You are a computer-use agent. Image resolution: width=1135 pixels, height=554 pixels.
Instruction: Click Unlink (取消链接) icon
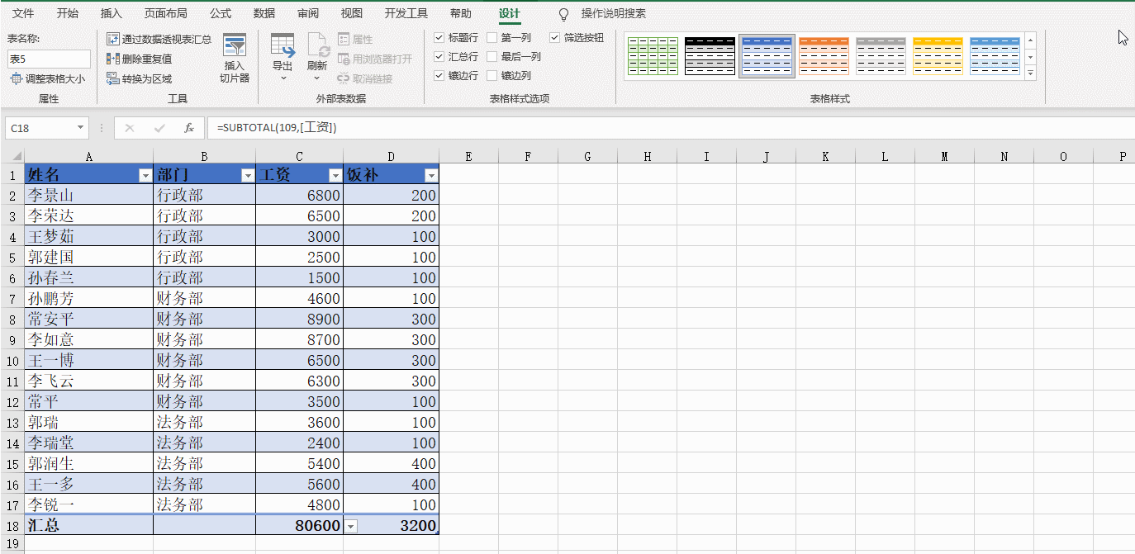coord(344,78)
